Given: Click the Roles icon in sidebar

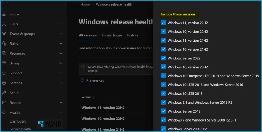Looking at the screenshot, I should [x=4, y=43].
